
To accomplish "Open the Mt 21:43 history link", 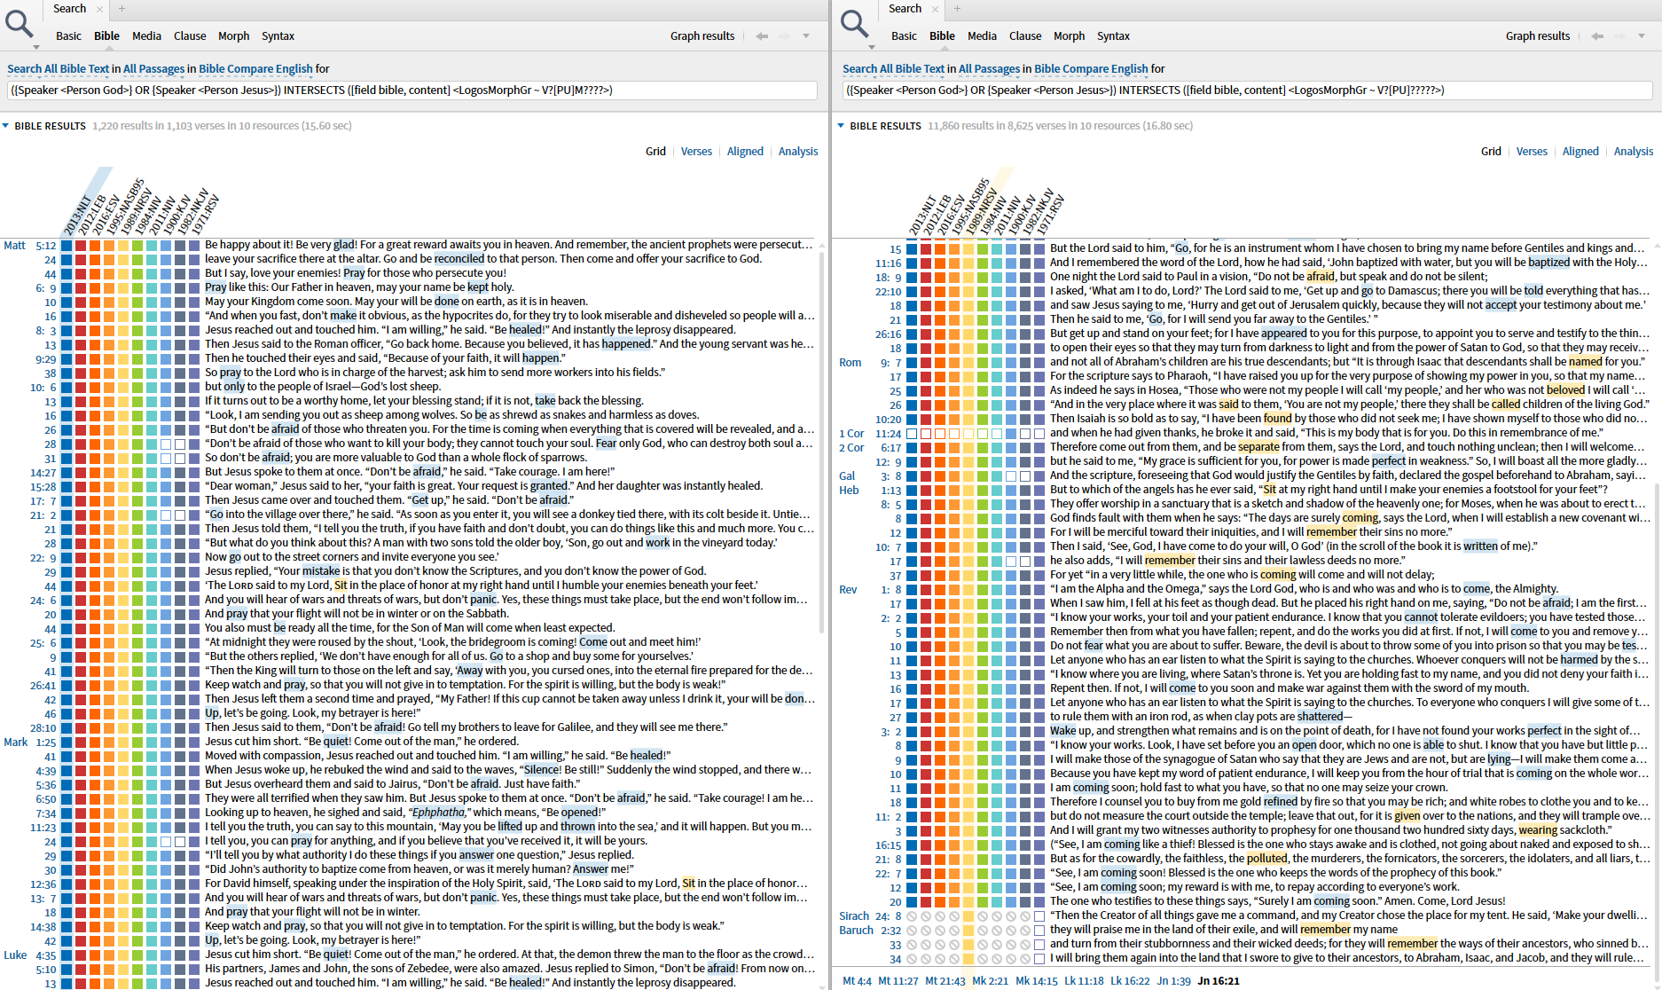I will click(x=945, y=981).
